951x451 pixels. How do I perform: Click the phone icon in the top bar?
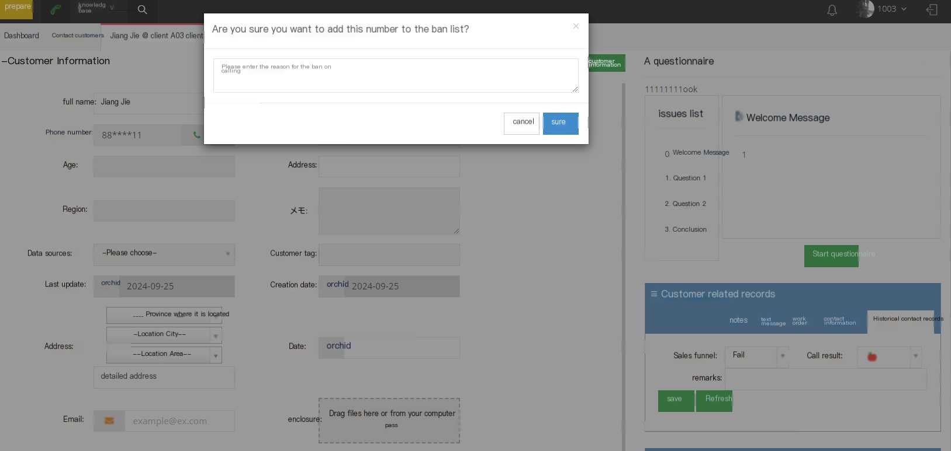tap(56, 9)
